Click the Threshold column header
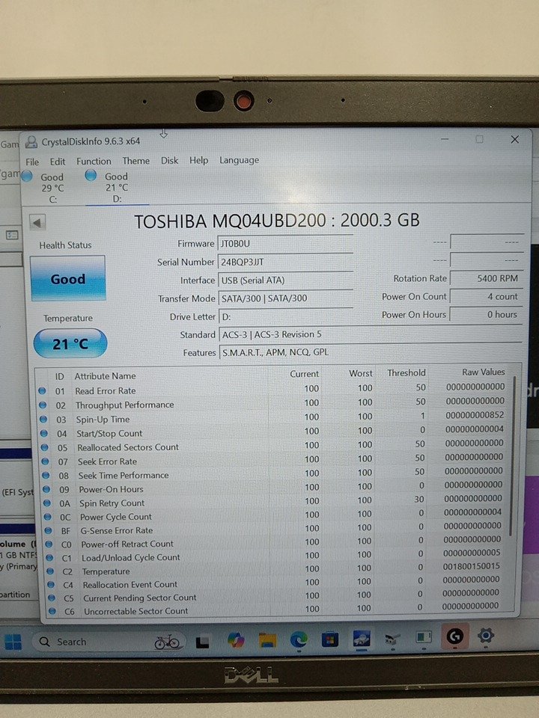This screenshot has width=539, height=718. click(406, 372)
